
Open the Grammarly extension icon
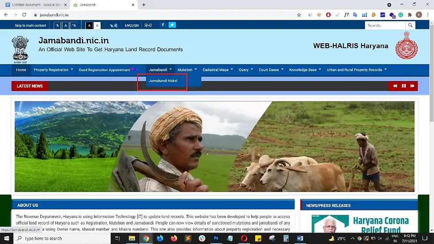tap(401, 15)
